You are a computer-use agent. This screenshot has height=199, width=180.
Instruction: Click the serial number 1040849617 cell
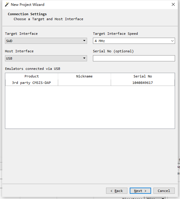(x=143, y=83)
